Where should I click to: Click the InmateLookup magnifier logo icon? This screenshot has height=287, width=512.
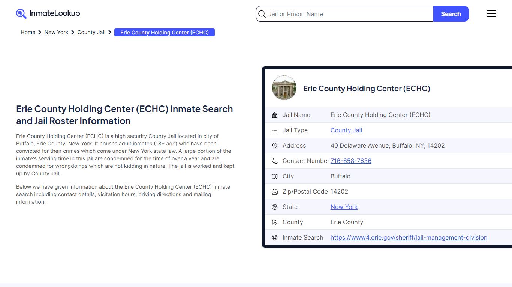tap(21, 14)
